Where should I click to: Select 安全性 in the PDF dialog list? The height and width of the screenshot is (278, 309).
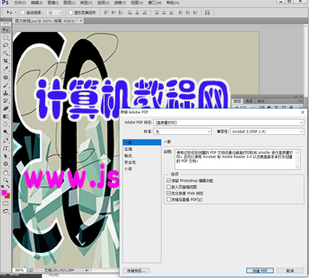coord(142,162)
